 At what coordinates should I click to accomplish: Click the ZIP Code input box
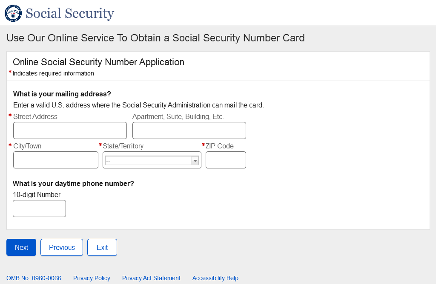226,160
